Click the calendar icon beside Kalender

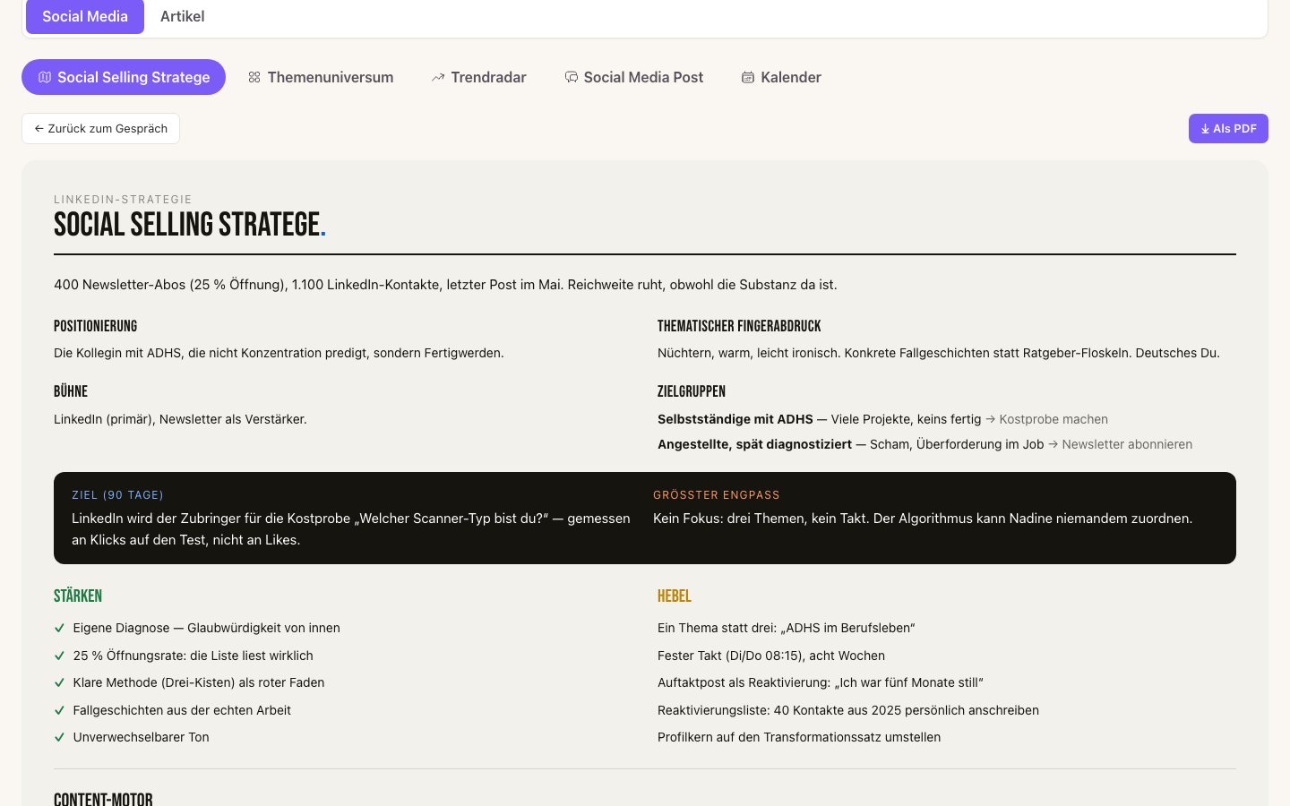coord(748,77)
